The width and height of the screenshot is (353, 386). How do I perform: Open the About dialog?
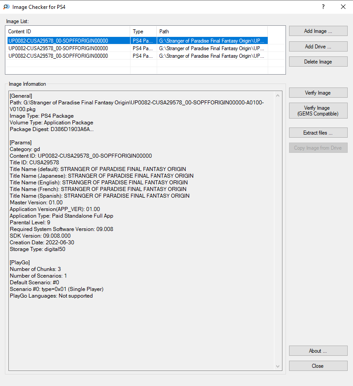pyautogui.click(x=318, y=351)
